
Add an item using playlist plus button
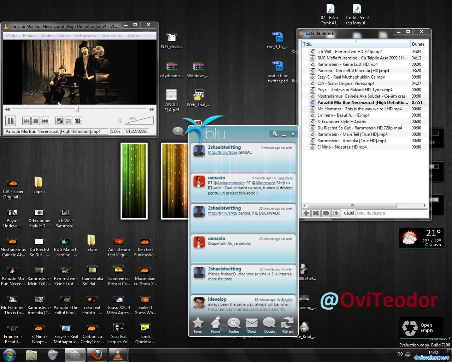306,213
